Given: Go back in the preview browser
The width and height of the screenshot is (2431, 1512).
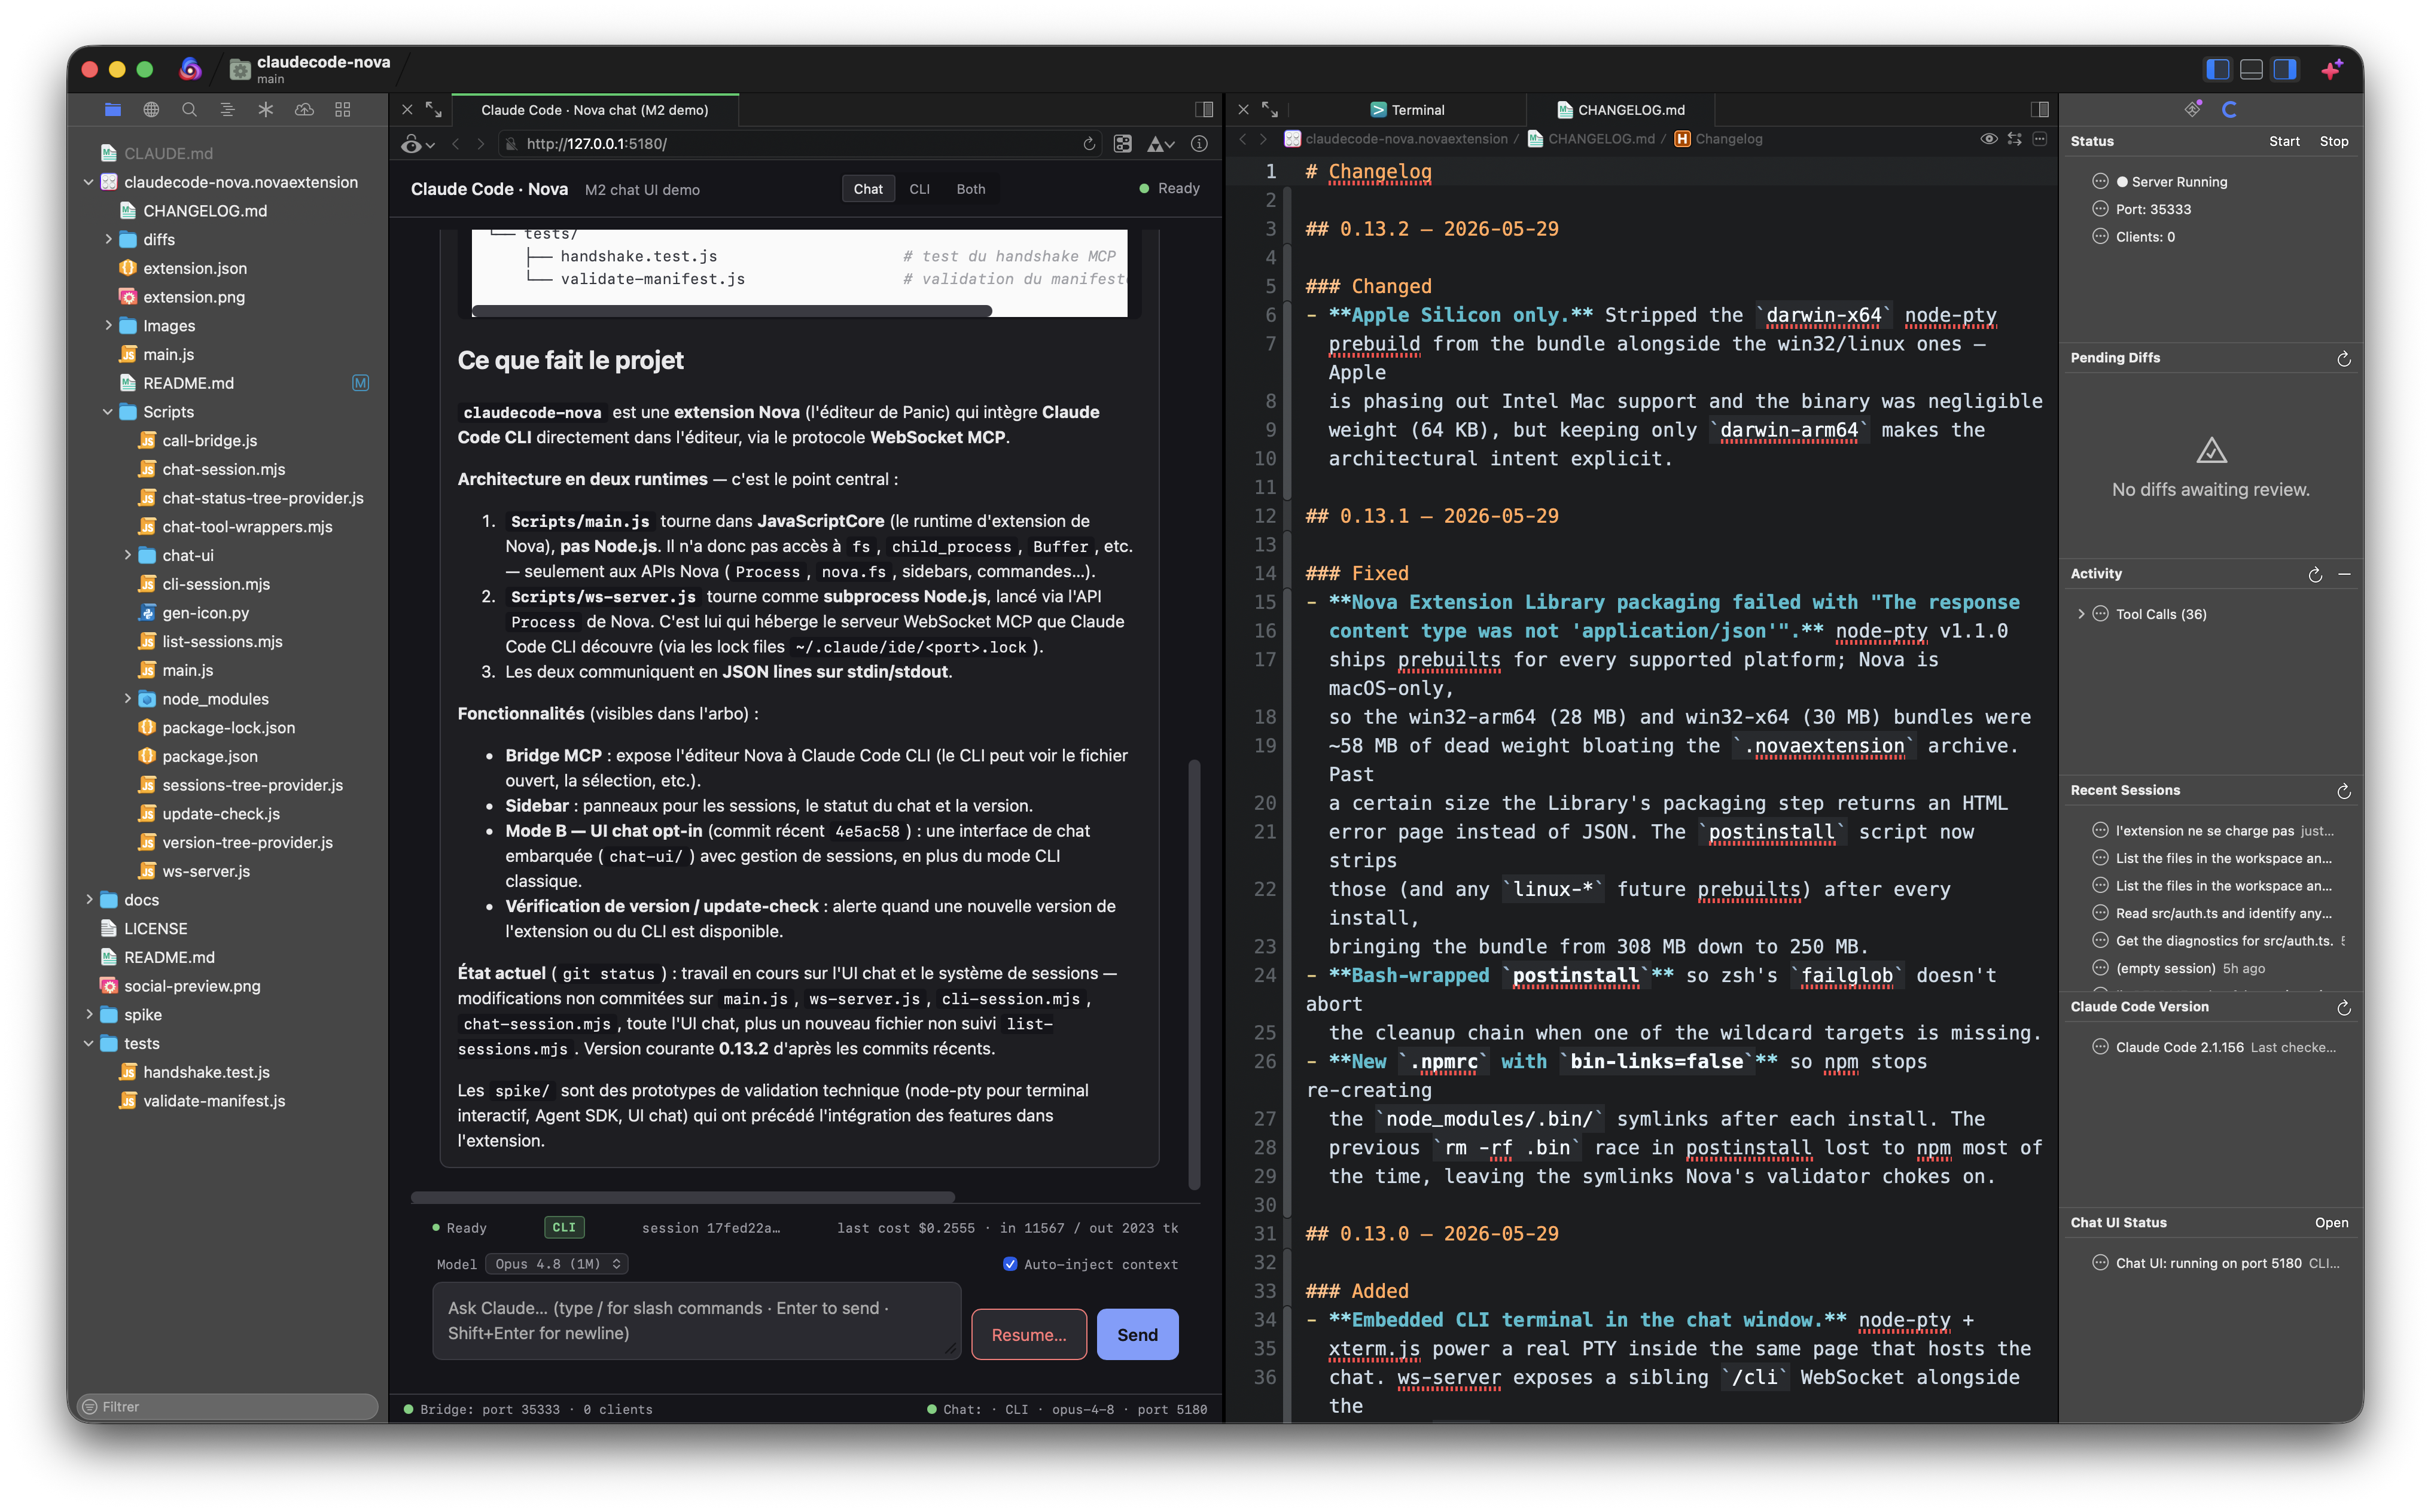Looking at the screenshot, I should point(455,144).
